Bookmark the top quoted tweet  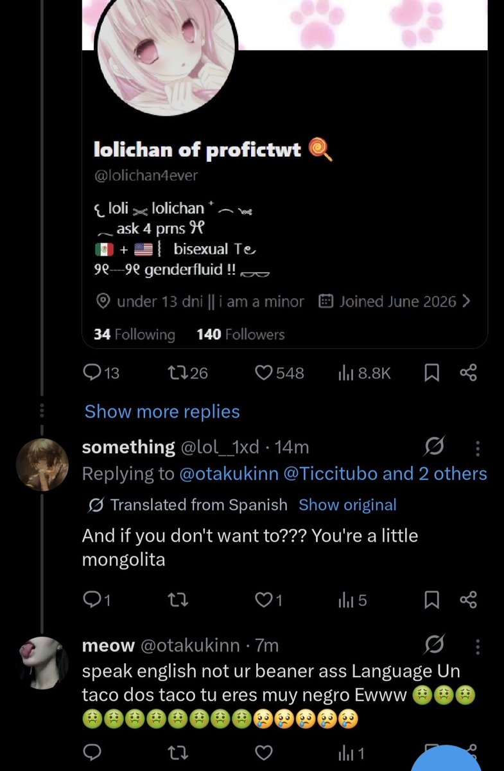433,373
